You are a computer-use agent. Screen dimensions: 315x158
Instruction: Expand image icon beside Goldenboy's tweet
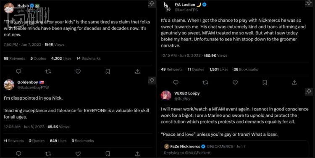coord(152,80)
